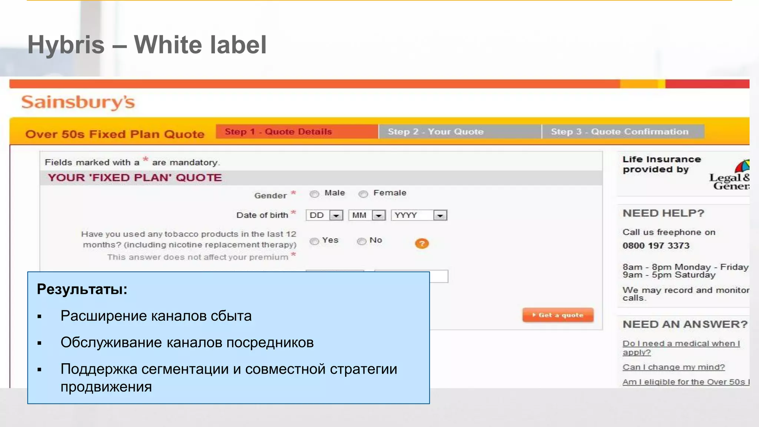The height and width of the screenshot is (427, 759).
Task: Click the freephone number 0800 197 3373
Action: tap(656, 246)
